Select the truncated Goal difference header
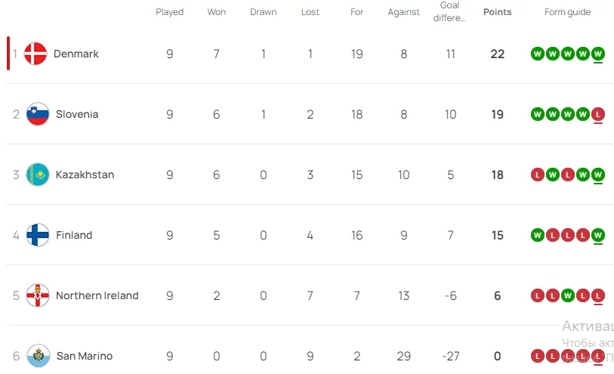The height and width of the screenshot is (374, 614). pos(449,11)
